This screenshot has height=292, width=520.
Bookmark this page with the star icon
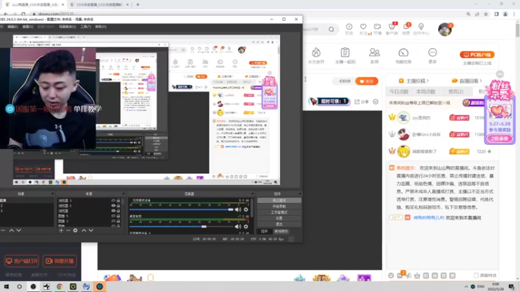(486, 14)
